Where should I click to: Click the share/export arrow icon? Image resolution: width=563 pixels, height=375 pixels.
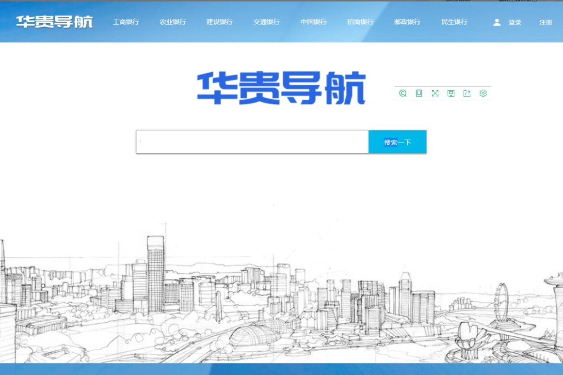pos(467,93)
